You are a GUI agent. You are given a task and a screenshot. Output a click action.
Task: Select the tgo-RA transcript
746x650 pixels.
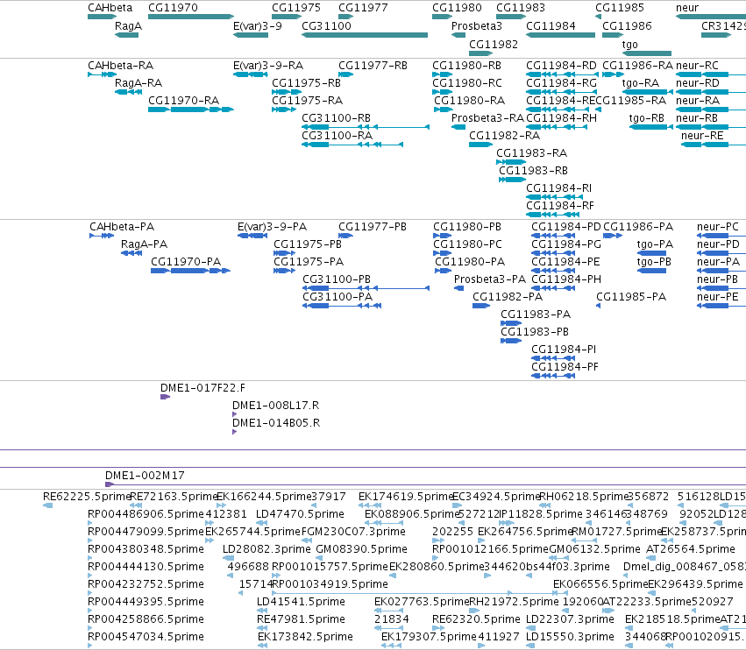coord(647,92)
